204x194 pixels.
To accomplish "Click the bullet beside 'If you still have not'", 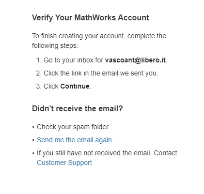I will click(33, 153).
